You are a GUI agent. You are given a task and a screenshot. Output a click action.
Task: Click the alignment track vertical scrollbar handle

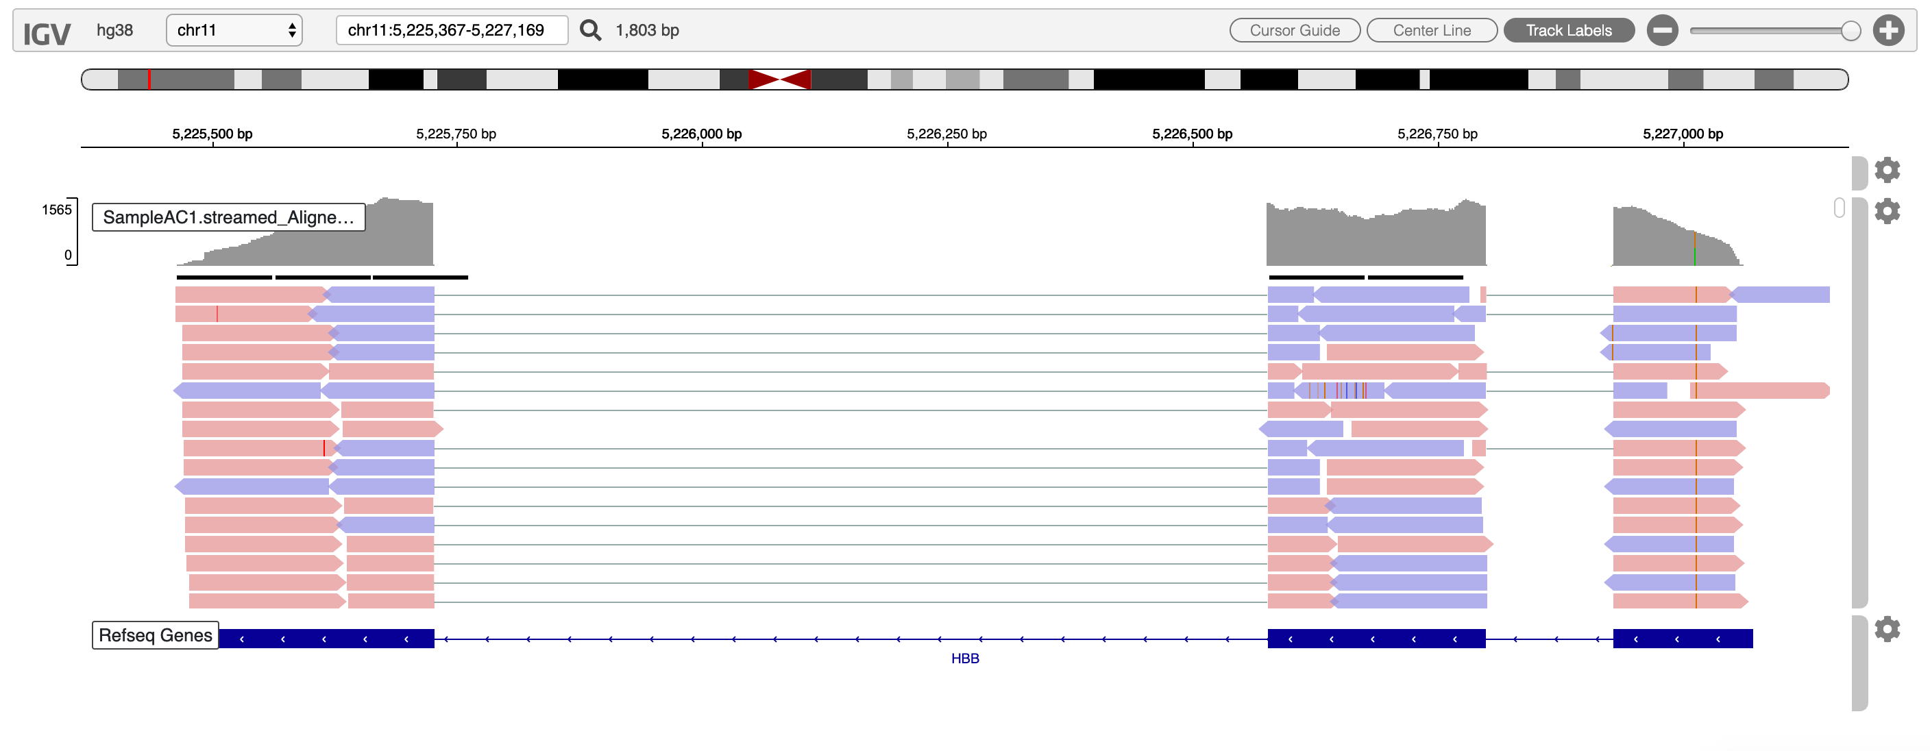1839,208
